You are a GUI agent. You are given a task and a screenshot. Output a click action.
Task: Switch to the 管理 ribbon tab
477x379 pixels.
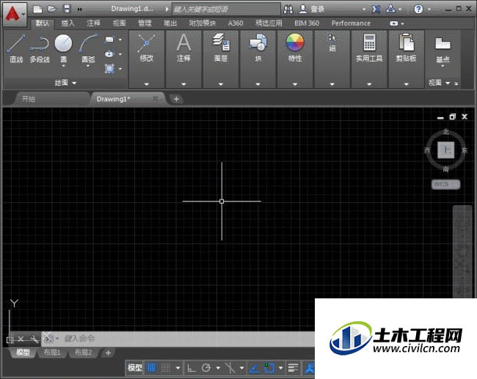pos(145,23)
